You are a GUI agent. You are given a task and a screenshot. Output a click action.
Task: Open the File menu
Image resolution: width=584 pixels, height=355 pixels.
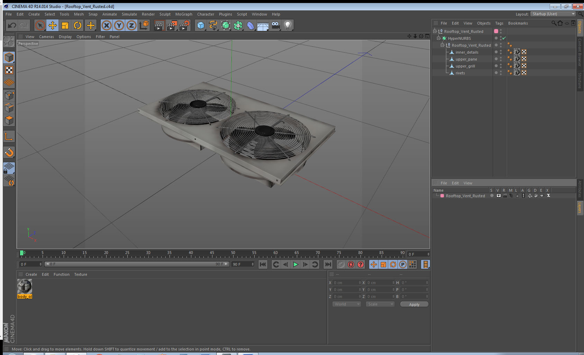(9, 14)
